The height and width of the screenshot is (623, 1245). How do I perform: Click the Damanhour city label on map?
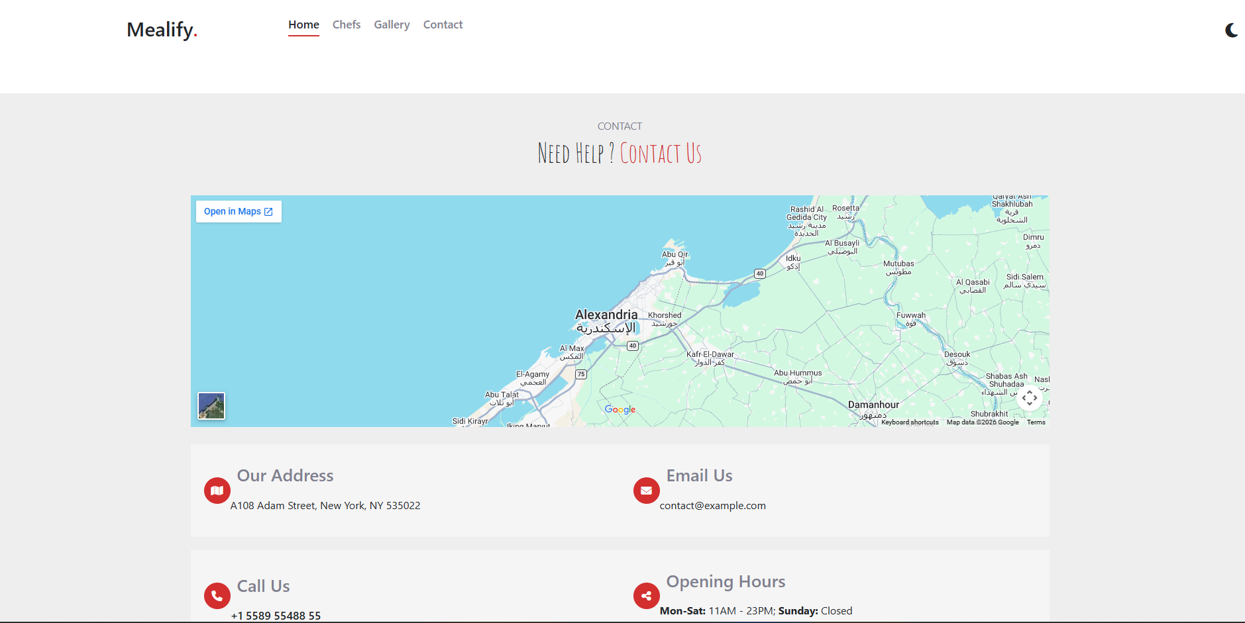pos(873,405)
